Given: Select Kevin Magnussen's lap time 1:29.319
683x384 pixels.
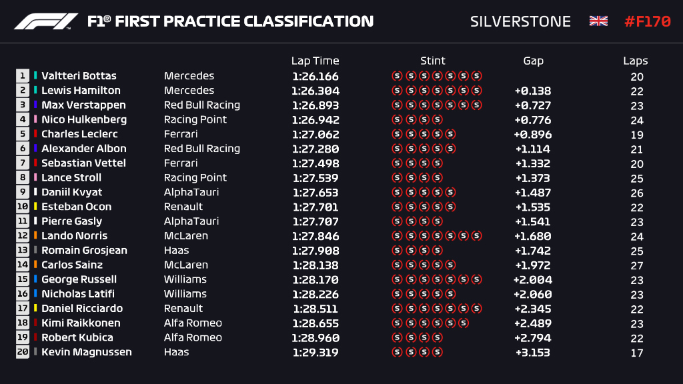Looking at the screenshot, I should (x=315, y=352).
